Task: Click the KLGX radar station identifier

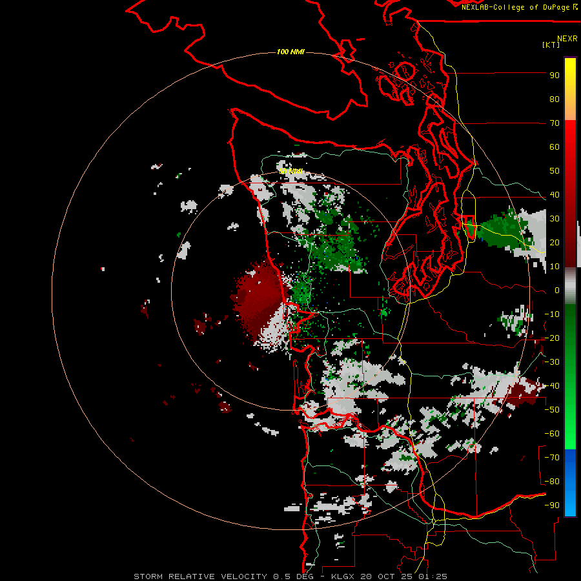Action: (344, 576)
